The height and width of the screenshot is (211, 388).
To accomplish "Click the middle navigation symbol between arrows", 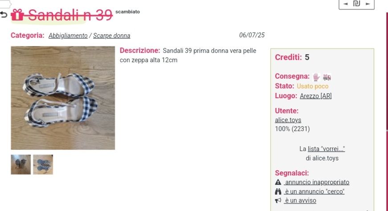I will tap(356, 4).
